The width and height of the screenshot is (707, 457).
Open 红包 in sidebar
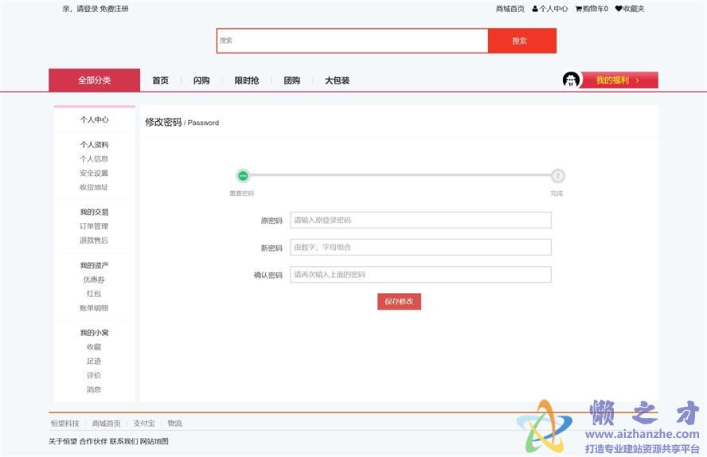pyautogui.click(x=94, y=294)
